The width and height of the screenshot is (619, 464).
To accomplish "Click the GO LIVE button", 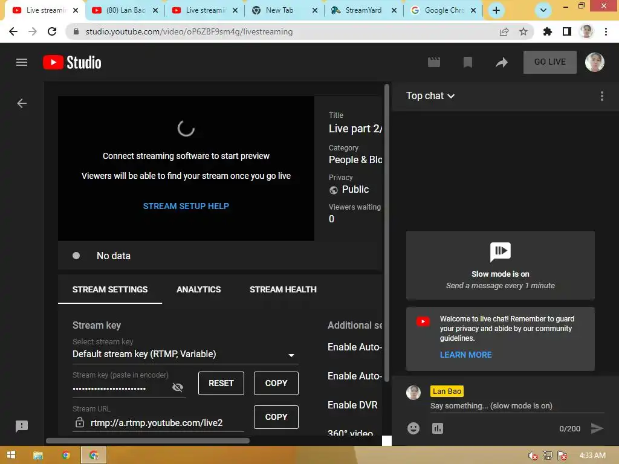I will point(549,62).
